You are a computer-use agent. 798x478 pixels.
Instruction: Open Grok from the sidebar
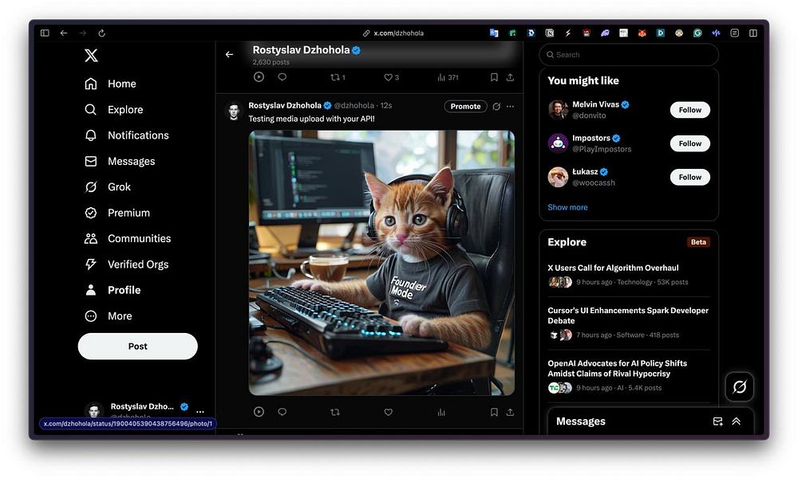click(x=108, y=187)
